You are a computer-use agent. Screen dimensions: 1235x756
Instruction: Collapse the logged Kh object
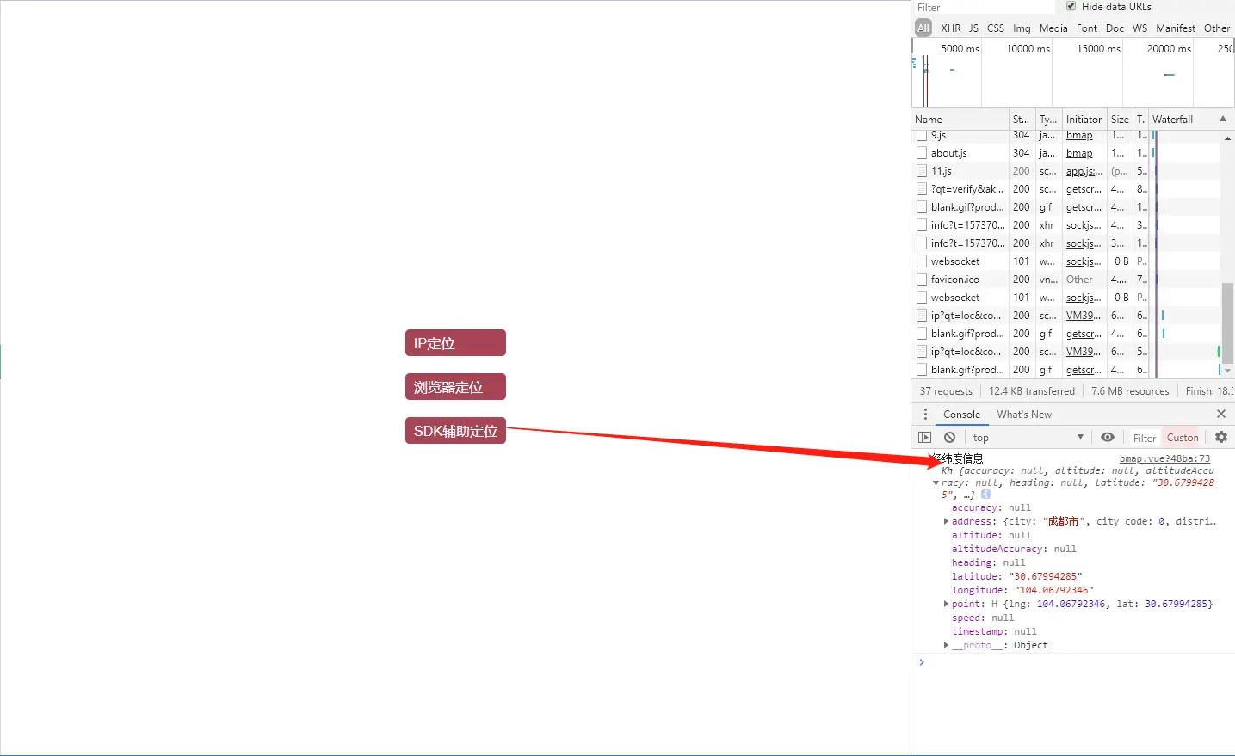point(936,483)
